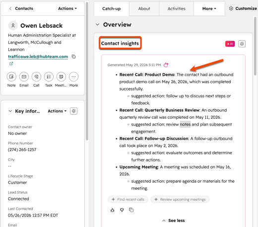Viewport: 258px width, 227px height.
Task: Collapse the Overview section chevron
Action: click(97, 24)
